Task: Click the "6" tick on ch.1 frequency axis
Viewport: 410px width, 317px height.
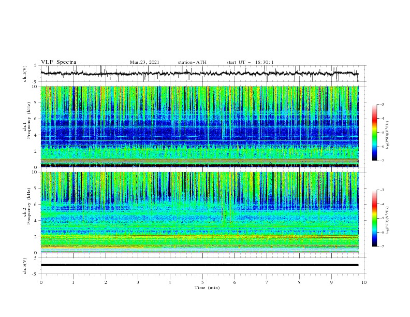Action: pos(37,119)
